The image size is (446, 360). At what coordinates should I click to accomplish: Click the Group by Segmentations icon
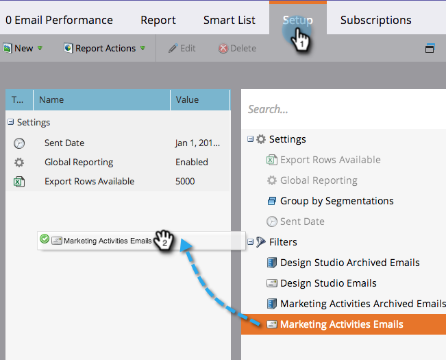point(272,201)
